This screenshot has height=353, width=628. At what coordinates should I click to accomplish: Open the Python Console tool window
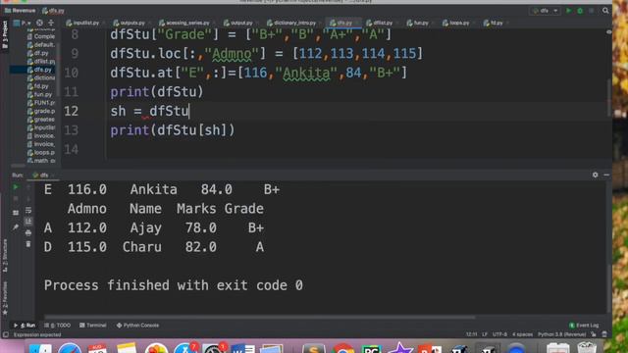click(x=137, y=326)
